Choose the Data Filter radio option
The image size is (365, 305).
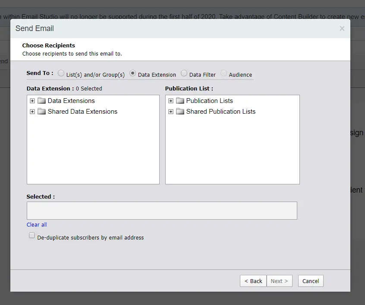point(184,74)
